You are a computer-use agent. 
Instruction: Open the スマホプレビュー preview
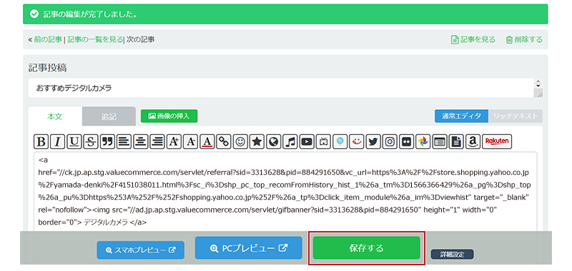pyautogui.click(x=140, y=250)
